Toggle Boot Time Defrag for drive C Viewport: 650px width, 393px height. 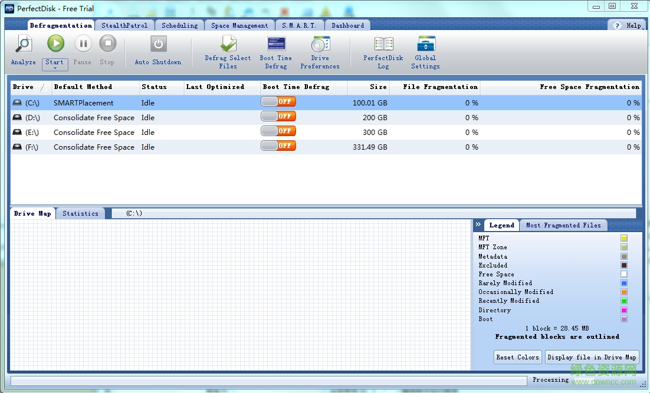[278, 101]
